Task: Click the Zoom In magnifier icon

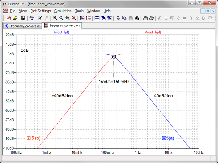Action: pyautogui.click(x=55, y=18)
